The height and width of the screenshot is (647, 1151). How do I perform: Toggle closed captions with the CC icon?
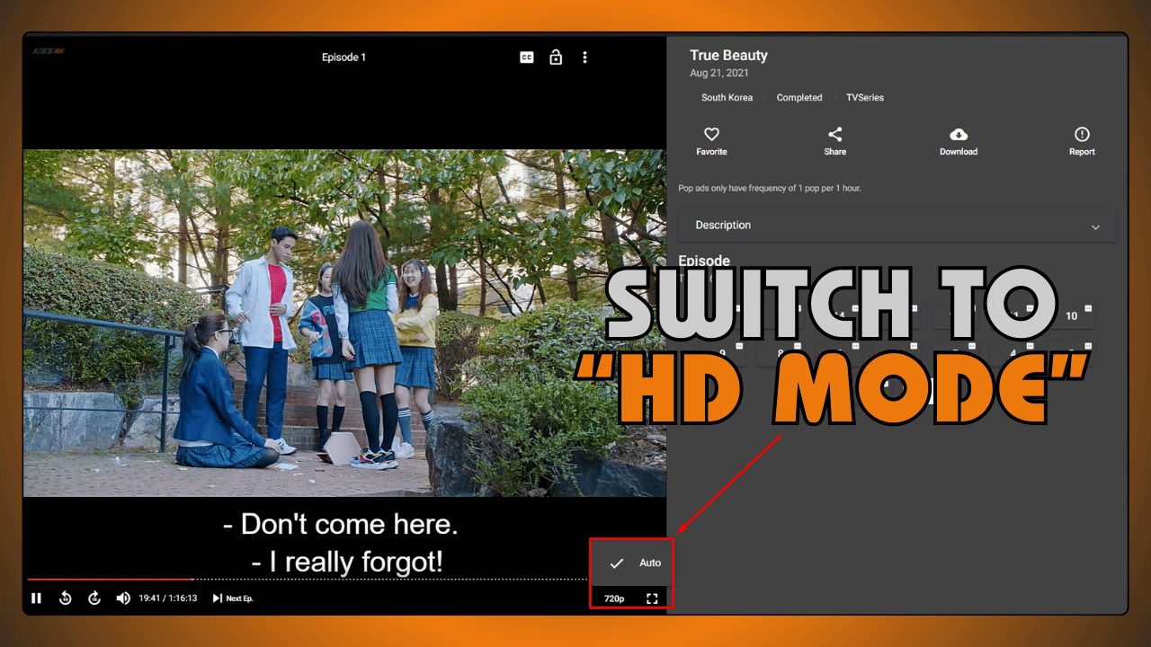[x=527, y=58]
